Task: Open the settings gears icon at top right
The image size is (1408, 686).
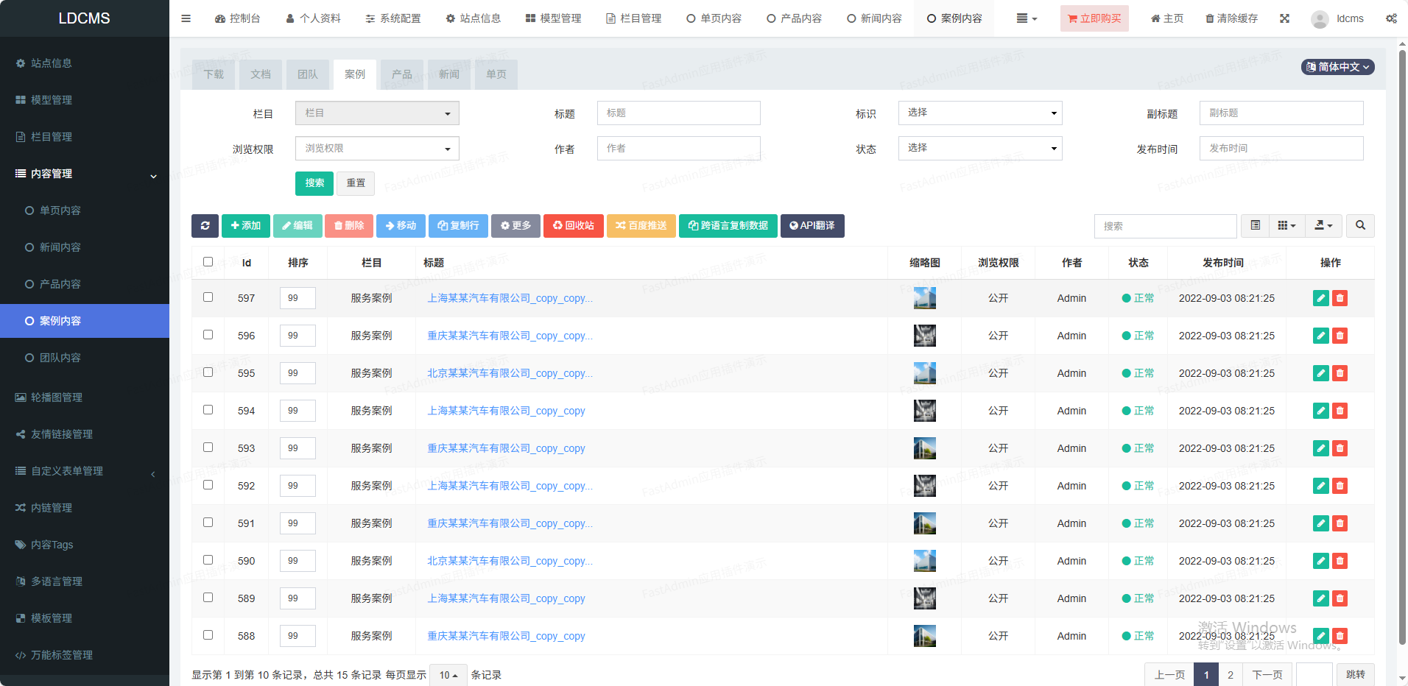Action: (x=1391, y=18)
